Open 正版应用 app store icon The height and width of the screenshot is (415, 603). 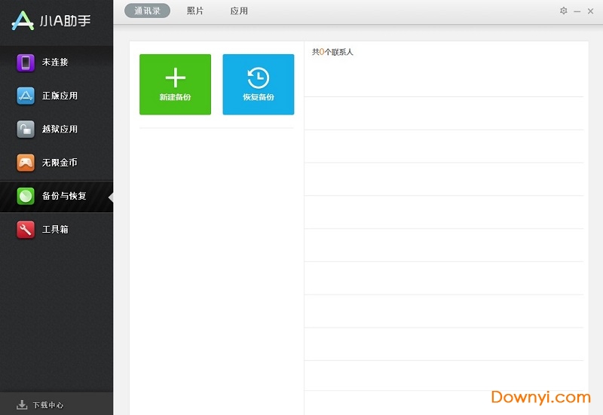pos(26,96)
